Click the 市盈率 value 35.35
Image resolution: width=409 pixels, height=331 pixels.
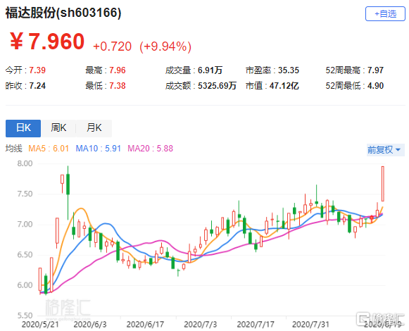click(289, 70)
